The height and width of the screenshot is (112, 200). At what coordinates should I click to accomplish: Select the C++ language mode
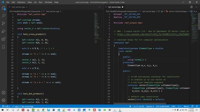tap(179, 106)
